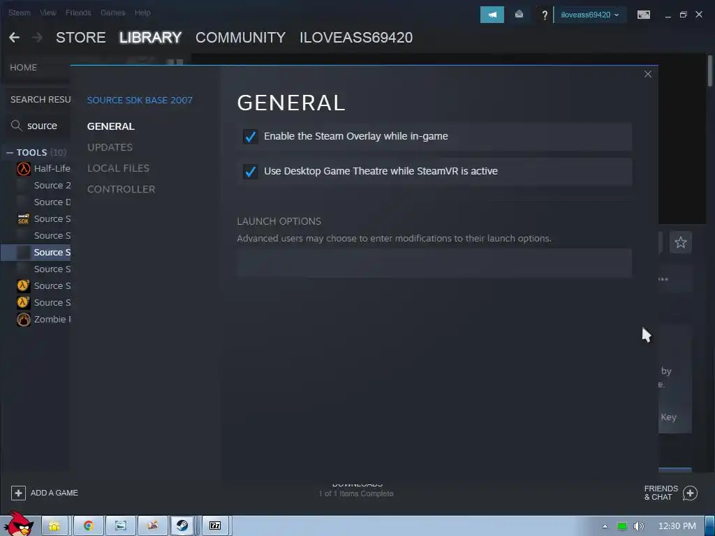Collapse the TOOLS category
Viewport: 715px width, 536px height.
(10, 152)
